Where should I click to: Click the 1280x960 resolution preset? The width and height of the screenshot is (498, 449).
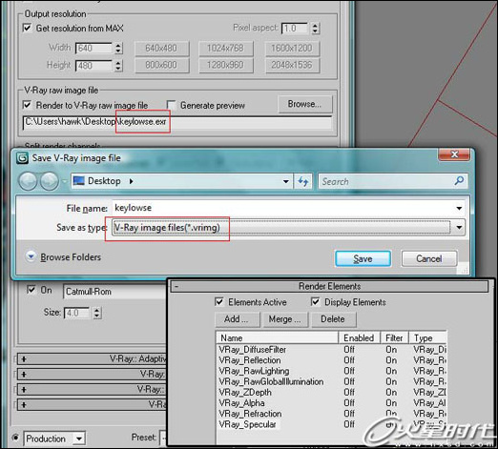[226, 65]
